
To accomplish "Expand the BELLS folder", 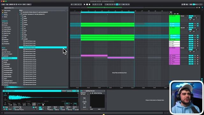I will coord(21,20).
